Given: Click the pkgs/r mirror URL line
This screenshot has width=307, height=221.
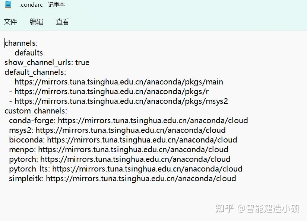Looking at the screenshot, I should pyautogui.click(x=109, y=92).
